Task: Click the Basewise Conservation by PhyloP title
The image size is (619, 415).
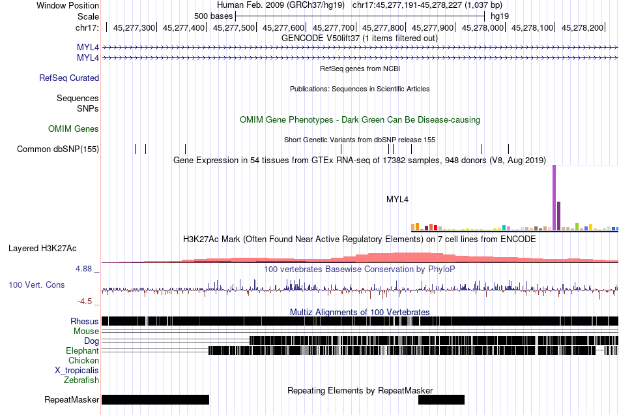Action: pyautogui.click(x=360, y=269)
